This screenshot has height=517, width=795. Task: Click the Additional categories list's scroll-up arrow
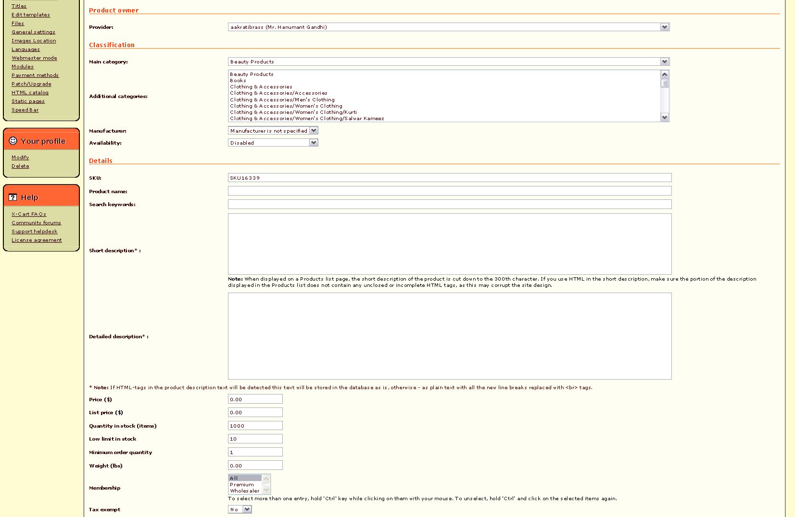point(665,74)
